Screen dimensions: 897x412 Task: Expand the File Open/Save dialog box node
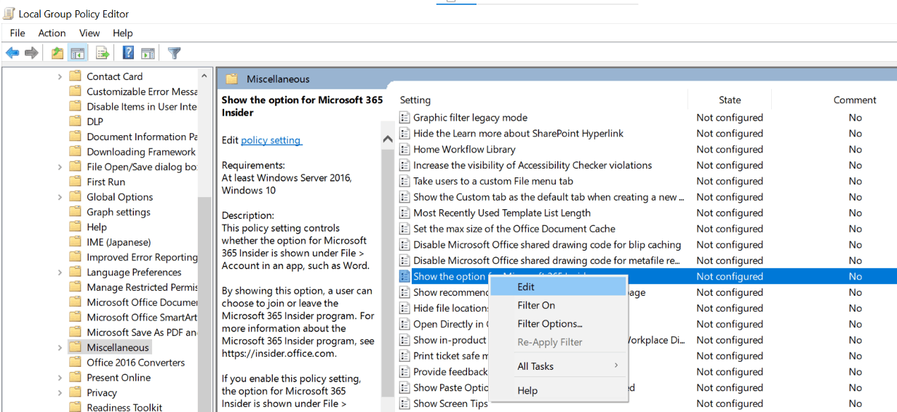[60, 167]
